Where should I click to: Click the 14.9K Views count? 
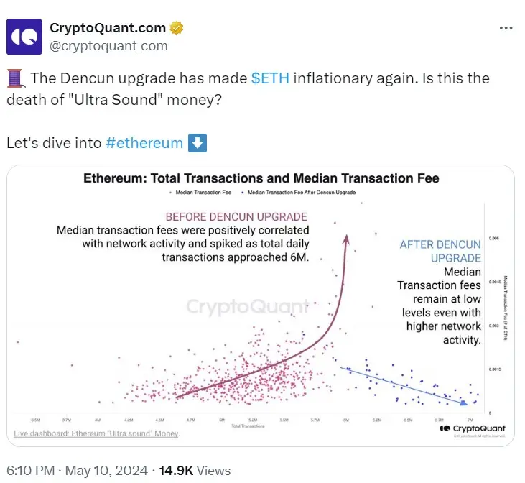195,471
